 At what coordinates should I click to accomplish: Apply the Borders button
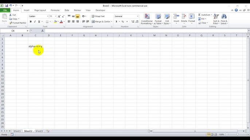point(47,22)
